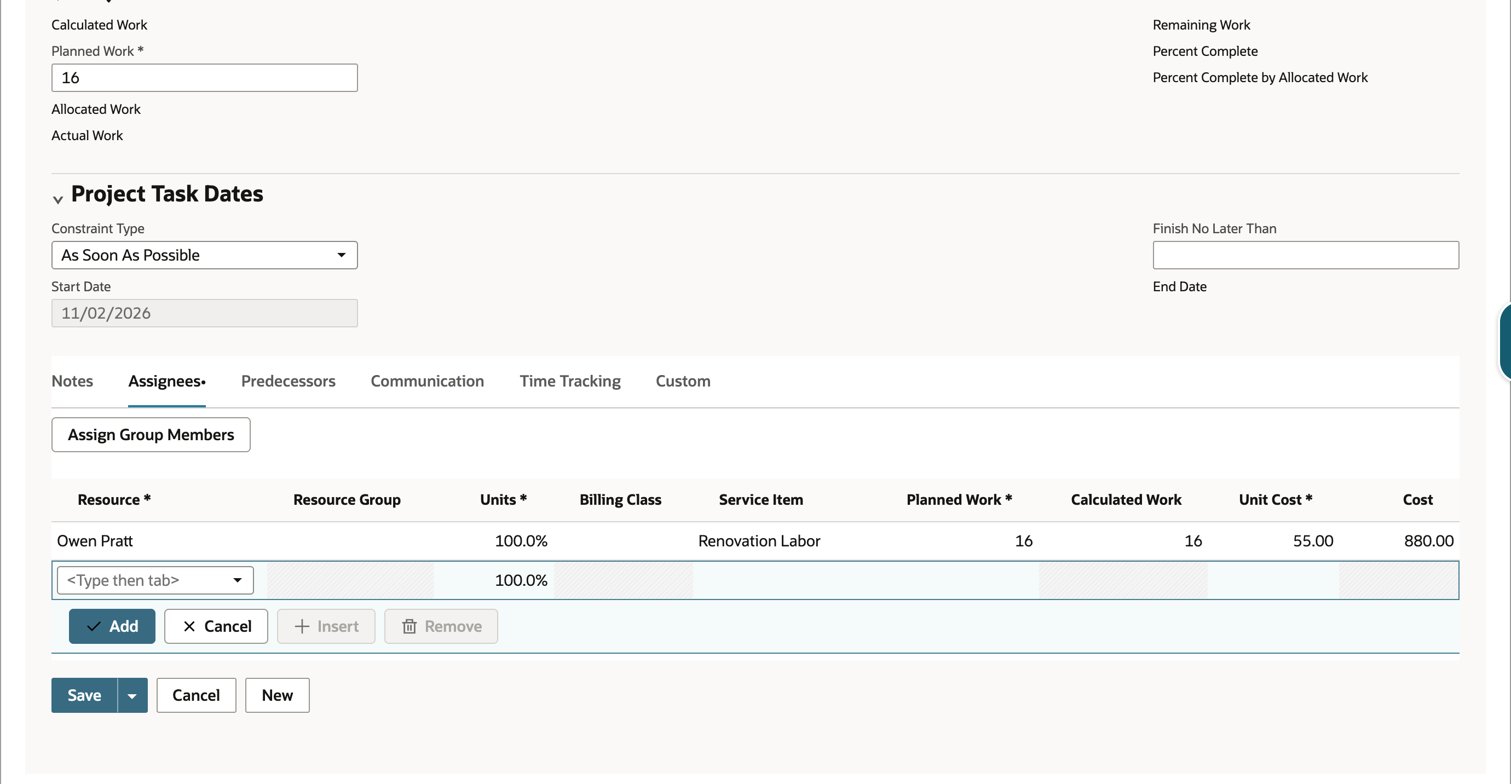
Task: Click Add to confirm the assignee row
Action: coord(112,626)
